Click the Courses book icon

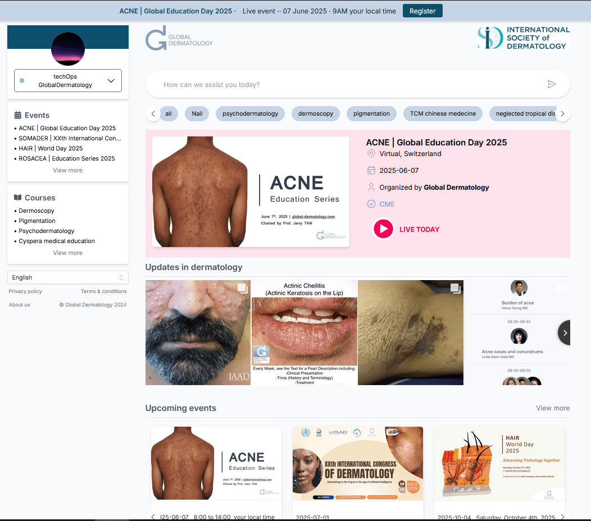[18, 198]
